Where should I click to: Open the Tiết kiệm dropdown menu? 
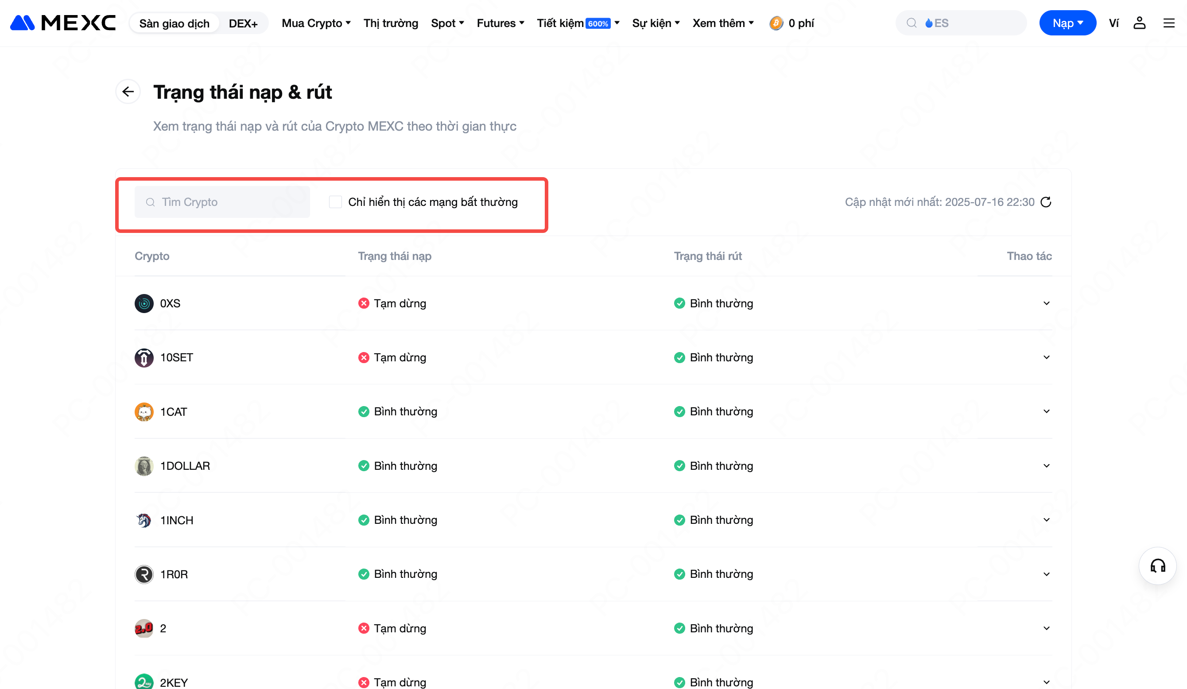578,23
